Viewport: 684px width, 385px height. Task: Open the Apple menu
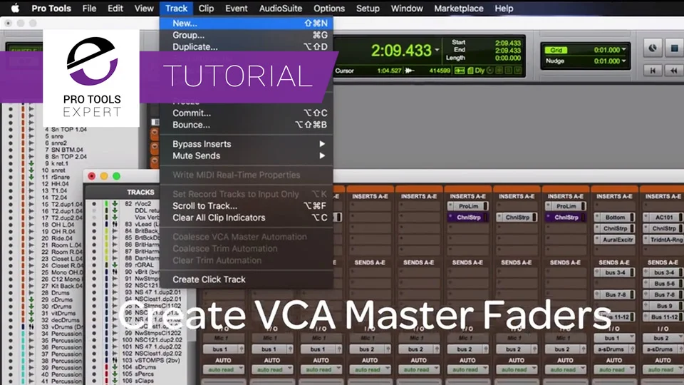15,9
